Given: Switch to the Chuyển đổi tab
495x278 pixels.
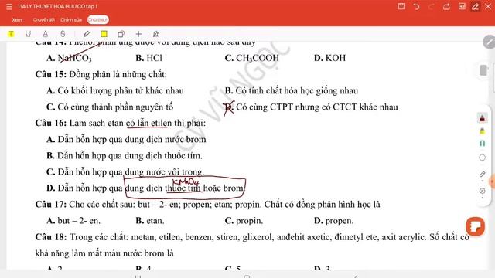Looking at the screenshot, I should click(43, 20).
